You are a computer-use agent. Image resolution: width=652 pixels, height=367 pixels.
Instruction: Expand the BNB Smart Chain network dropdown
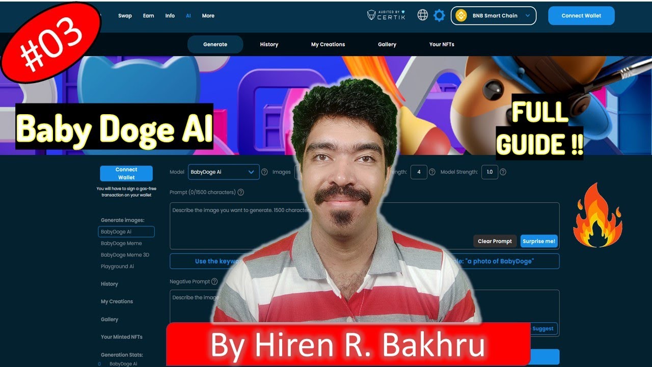pyautogui.click(x=493, y=16)
